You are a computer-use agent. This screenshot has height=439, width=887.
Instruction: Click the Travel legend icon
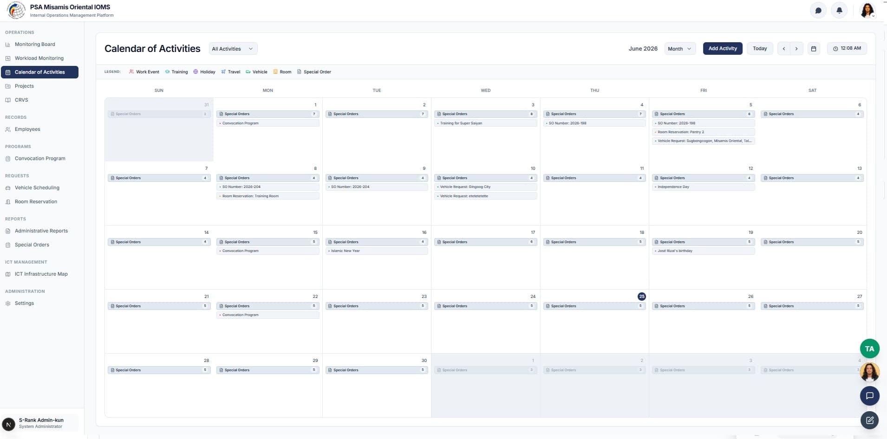point(223,72)
